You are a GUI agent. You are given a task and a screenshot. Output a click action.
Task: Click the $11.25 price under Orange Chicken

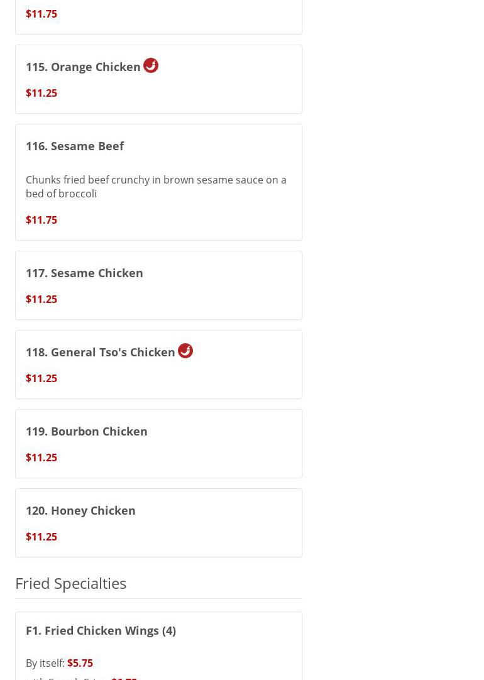41,93
